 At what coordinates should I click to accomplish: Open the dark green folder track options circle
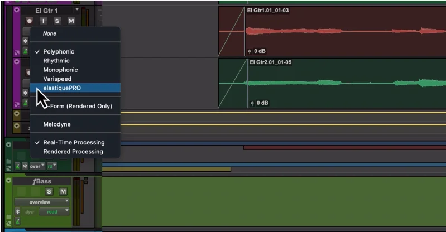(x=8, y=144)
